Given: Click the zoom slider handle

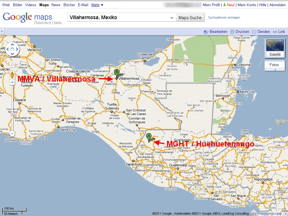Looking at the screenshot, I should [12, 114].
